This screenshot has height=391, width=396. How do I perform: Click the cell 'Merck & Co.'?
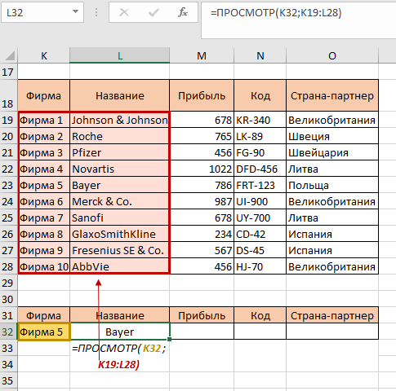(120, 201)
